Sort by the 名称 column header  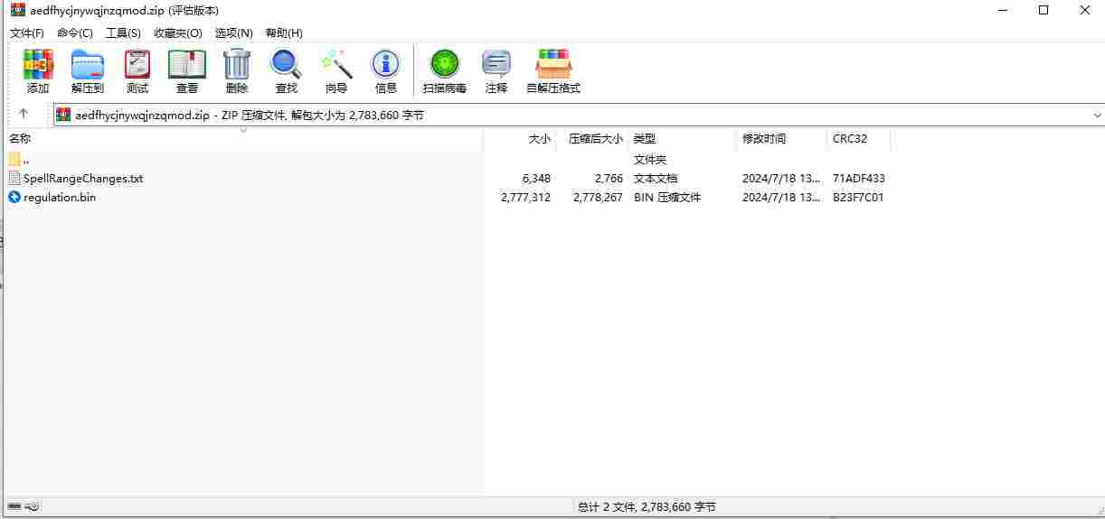tap(20, 139)
